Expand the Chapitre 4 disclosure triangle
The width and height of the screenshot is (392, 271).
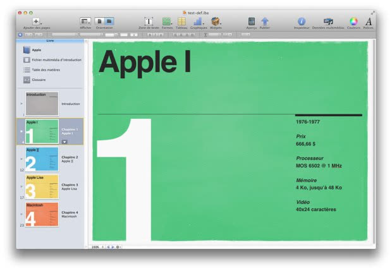[x=21, y=214]
